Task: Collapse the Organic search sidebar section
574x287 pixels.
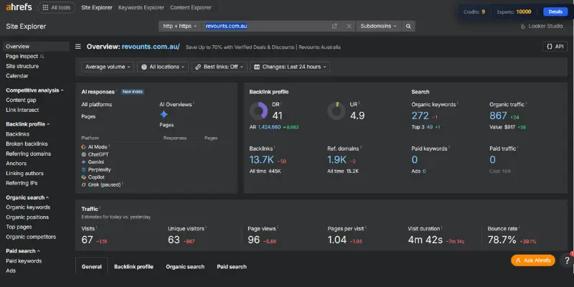Action: [x=27, y=198]
